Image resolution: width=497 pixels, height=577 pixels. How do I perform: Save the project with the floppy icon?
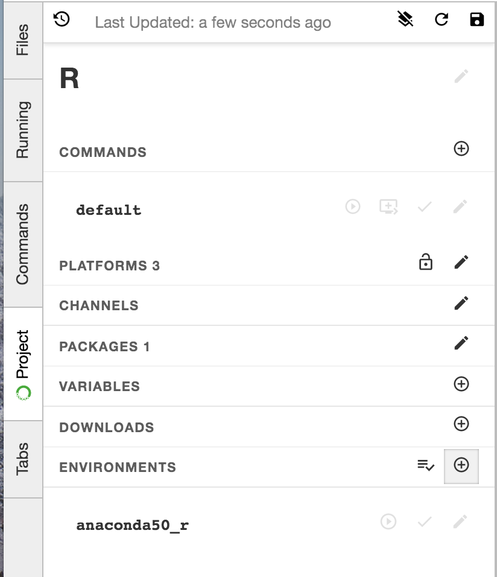pyautogui.click(x=476, y=20)
